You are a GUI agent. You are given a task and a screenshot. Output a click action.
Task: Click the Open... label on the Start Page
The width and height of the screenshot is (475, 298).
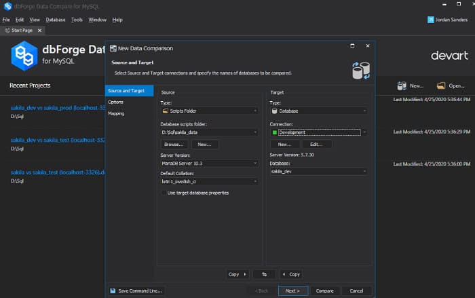[457, 86]
